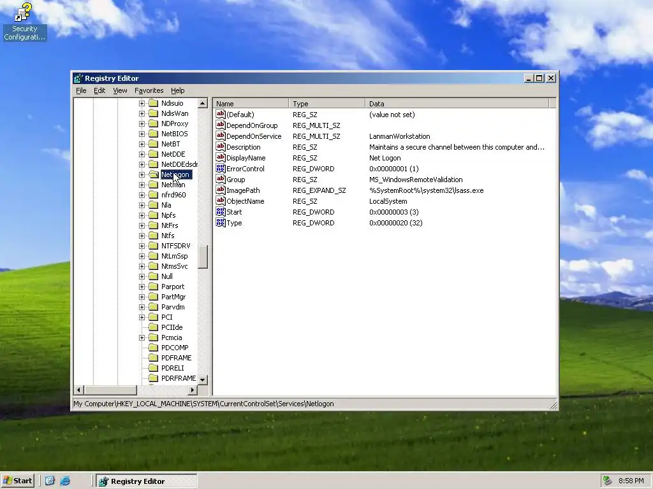
Task: Select the ImagePath value icon
Action: [x=220, y=190]
